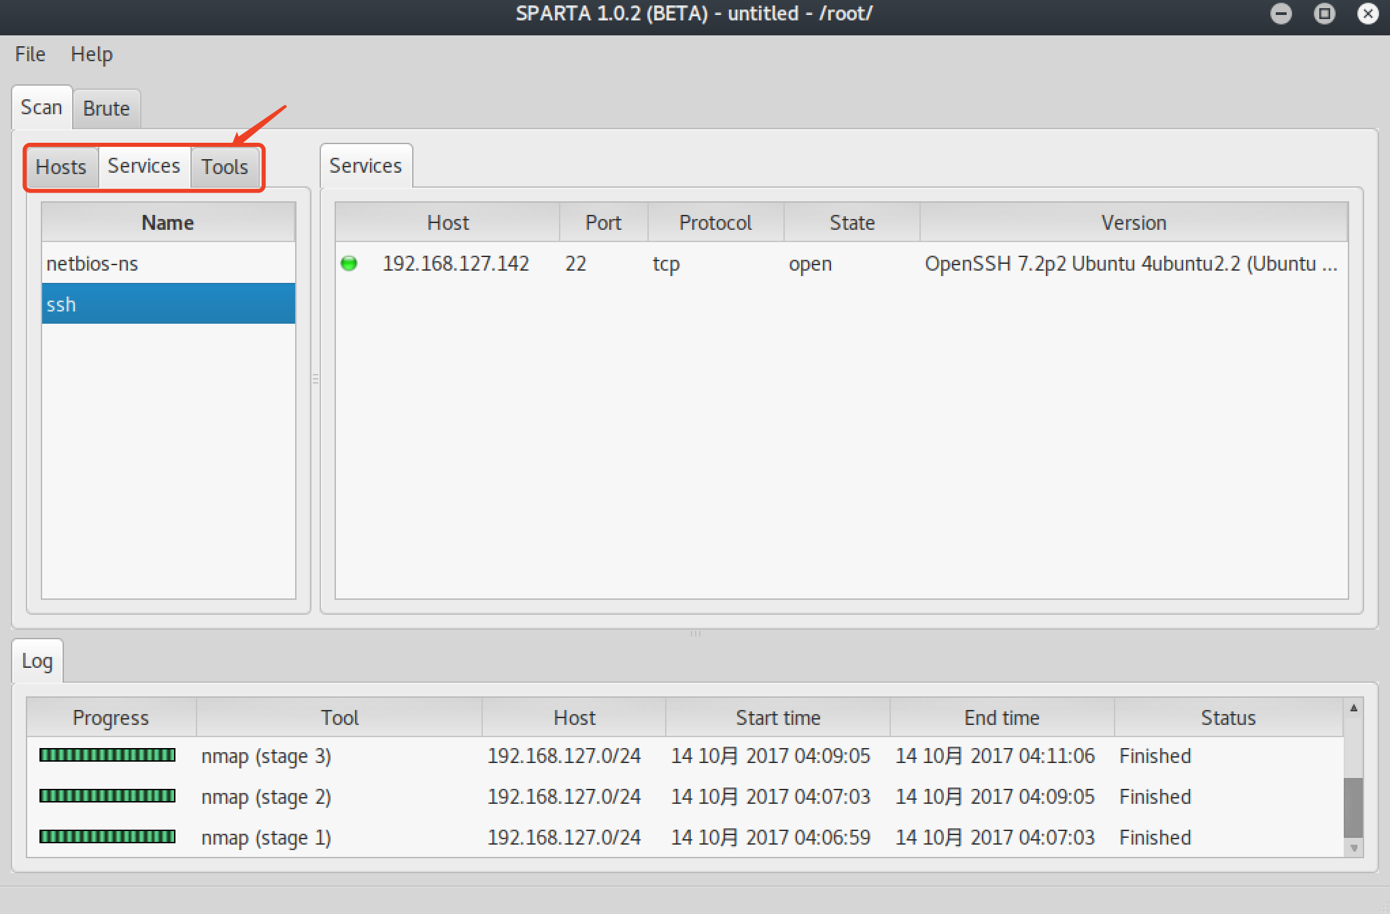This screenshot has height=914, width=1390.
Task: Open the Tools tab
Action: (224, 167)
